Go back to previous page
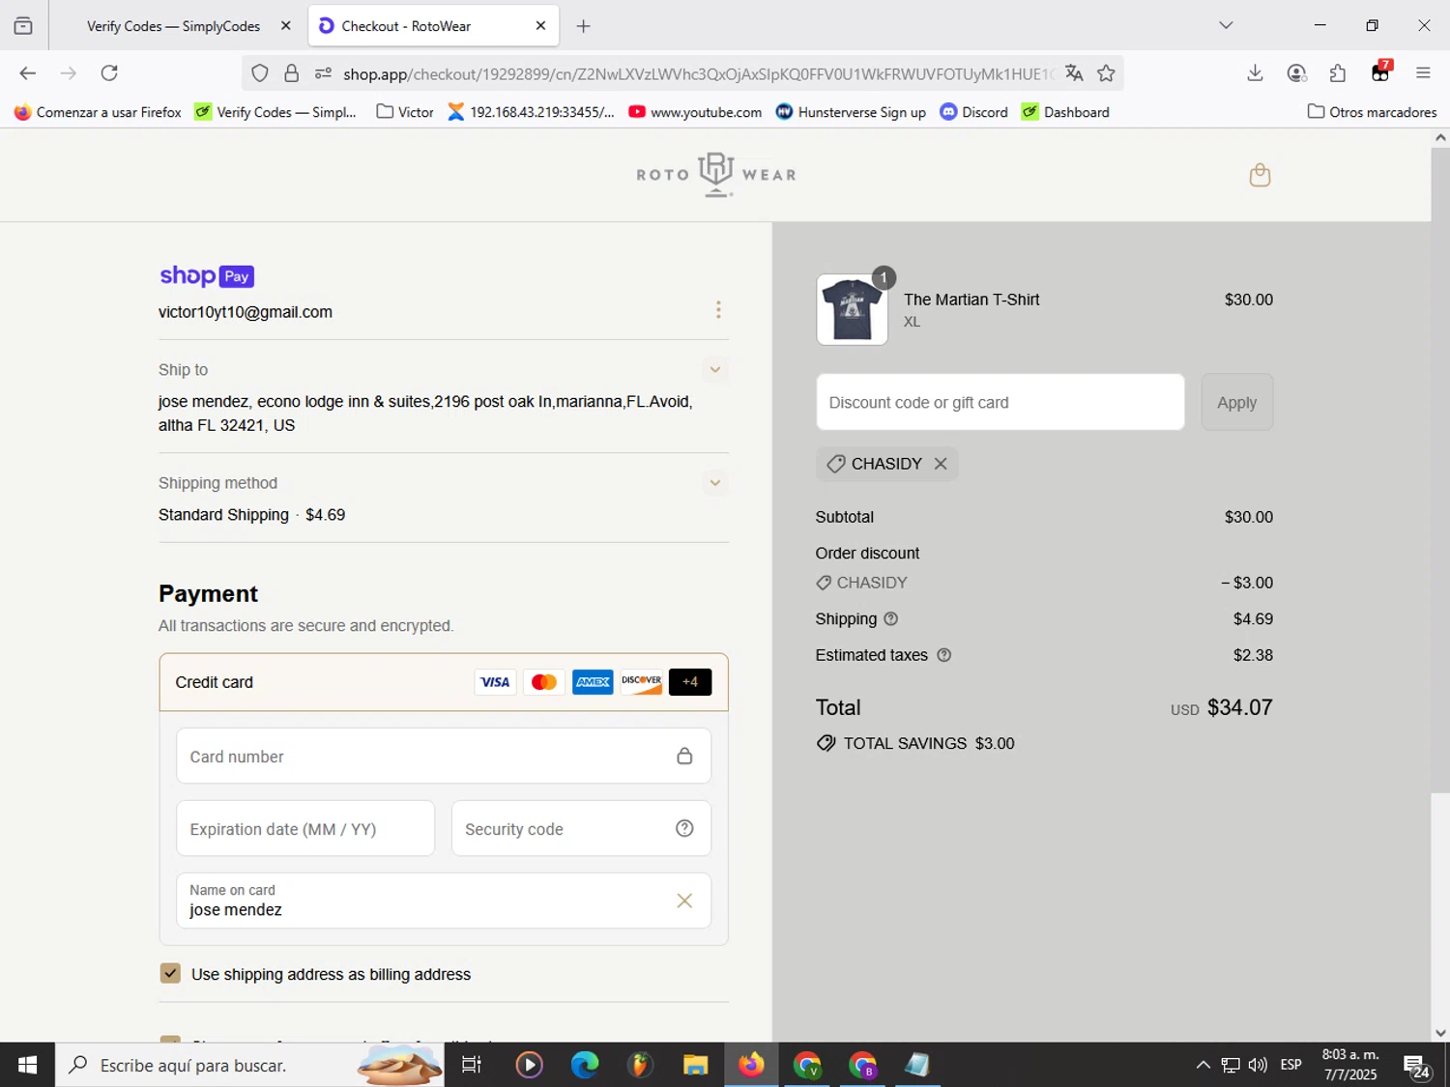Screen dimensions: 1450x1087 28,73
